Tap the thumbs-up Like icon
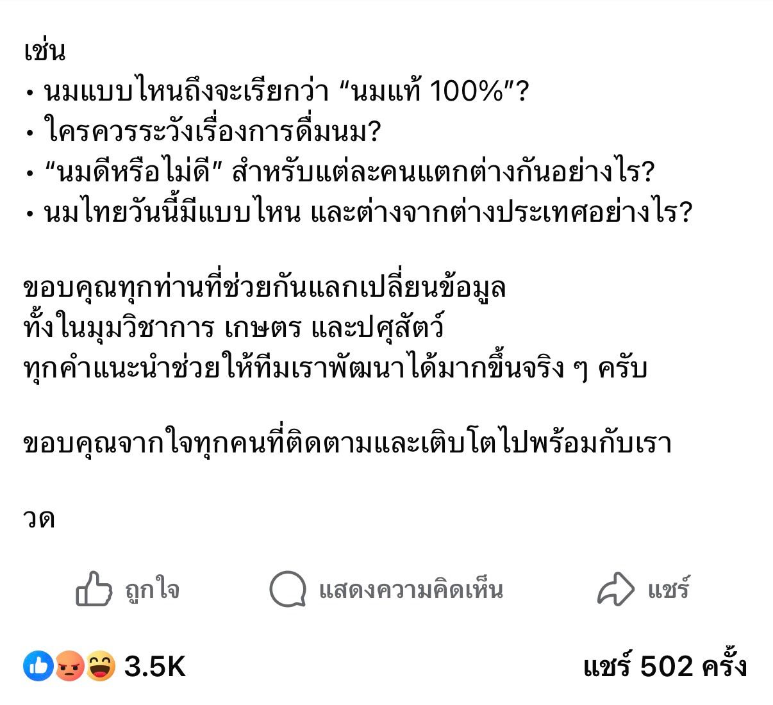This screenshot has width=773, height=705. pyautogui.click(x=94, y=589)
